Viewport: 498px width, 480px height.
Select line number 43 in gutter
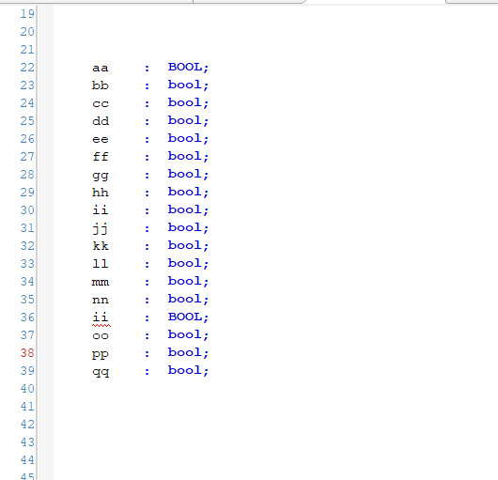click(x=27, y=441)
